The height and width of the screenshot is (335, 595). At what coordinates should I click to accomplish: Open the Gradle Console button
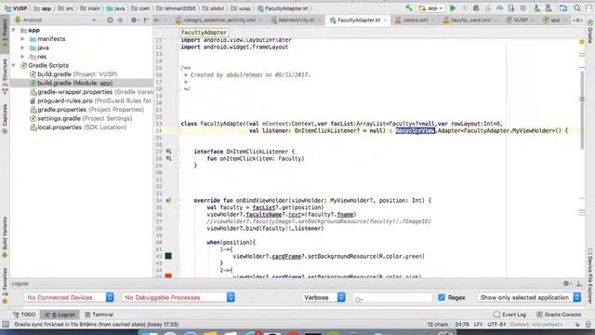pyautogui.click(x=559, y=315)
